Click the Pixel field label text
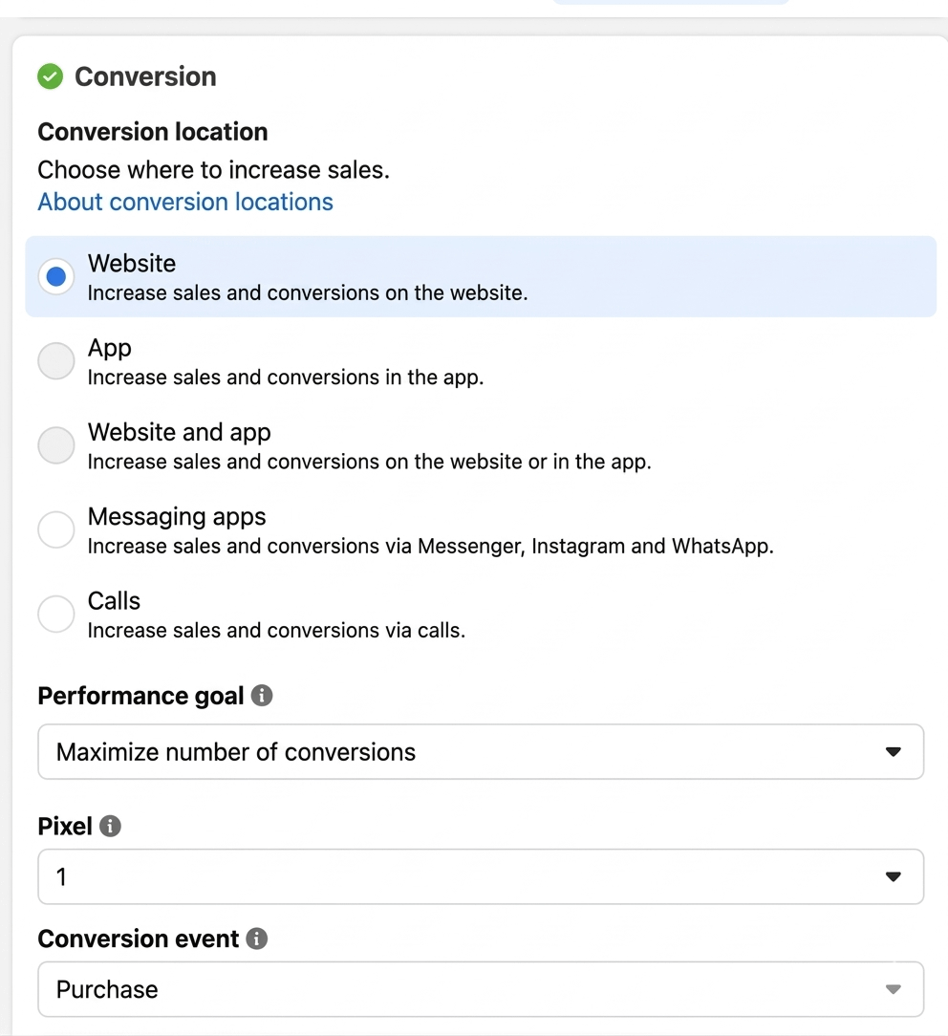Viewport: 948px width, 1036px height. [65, 826]
